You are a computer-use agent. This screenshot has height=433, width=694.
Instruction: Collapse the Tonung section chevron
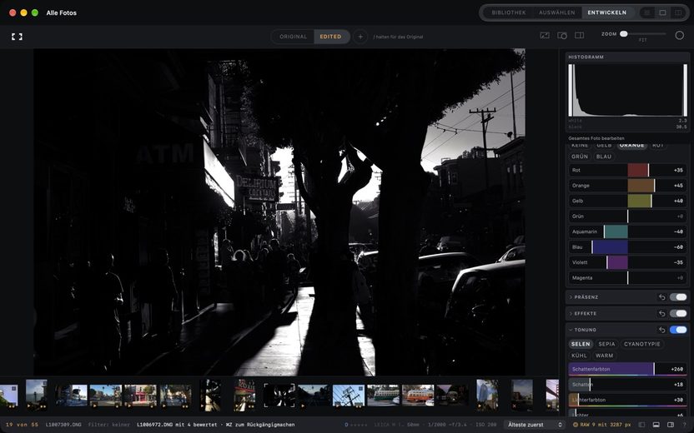tap(571, 330)
